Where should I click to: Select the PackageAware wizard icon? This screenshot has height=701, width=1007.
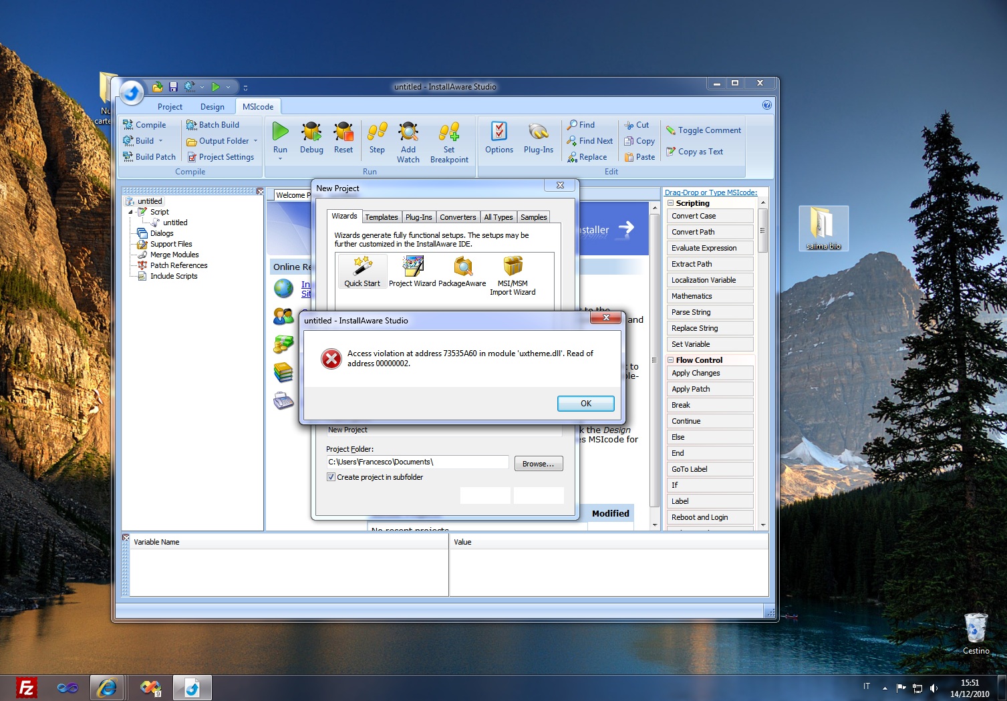[462, 266]
